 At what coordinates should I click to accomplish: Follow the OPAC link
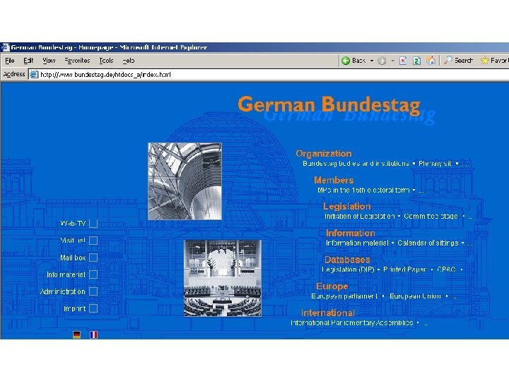point(446,270)
